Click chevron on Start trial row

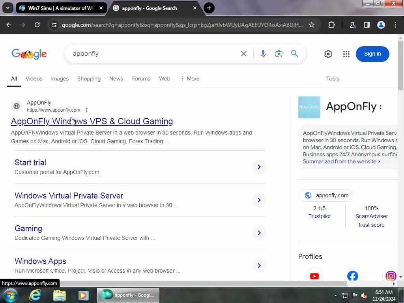pyautogui.click(x=259, y=167)
